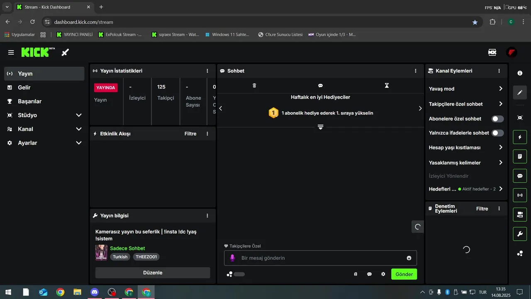Click the trash icon in the chat toolbar

point(254,86)
